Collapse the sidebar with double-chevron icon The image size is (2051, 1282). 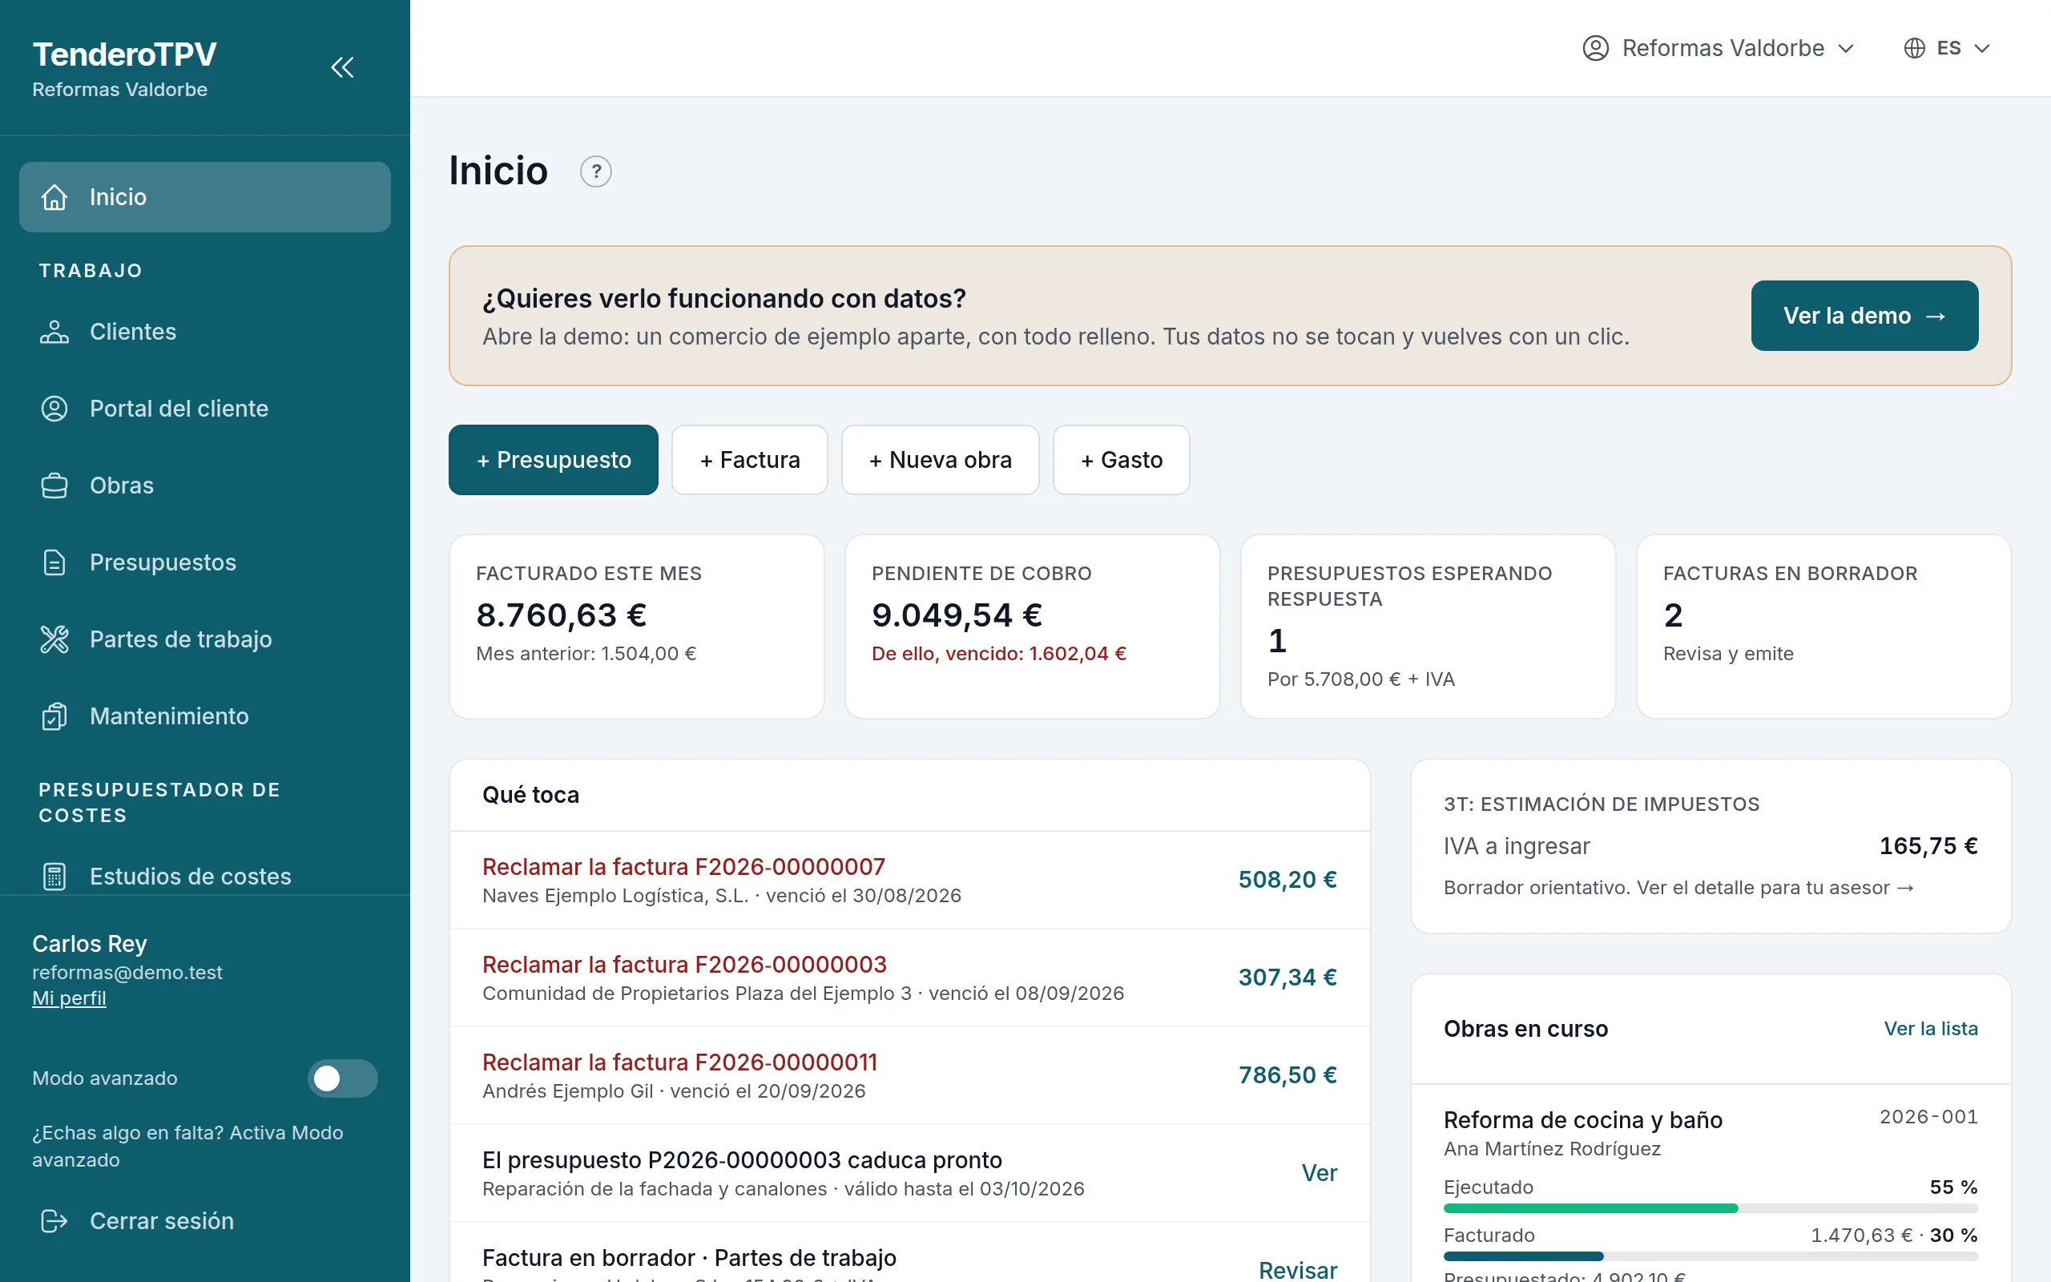(x=341, y=67)
